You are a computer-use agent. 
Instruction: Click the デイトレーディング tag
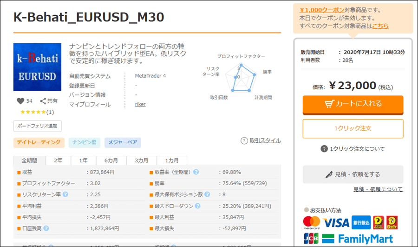[x=39, y=142]
